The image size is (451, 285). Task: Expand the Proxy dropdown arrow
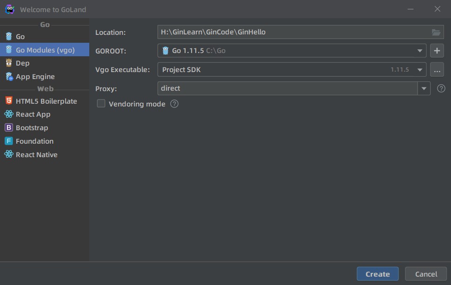coord(424,88)
